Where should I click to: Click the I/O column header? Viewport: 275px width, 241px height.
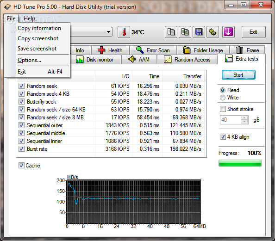[x=113, y=76]
